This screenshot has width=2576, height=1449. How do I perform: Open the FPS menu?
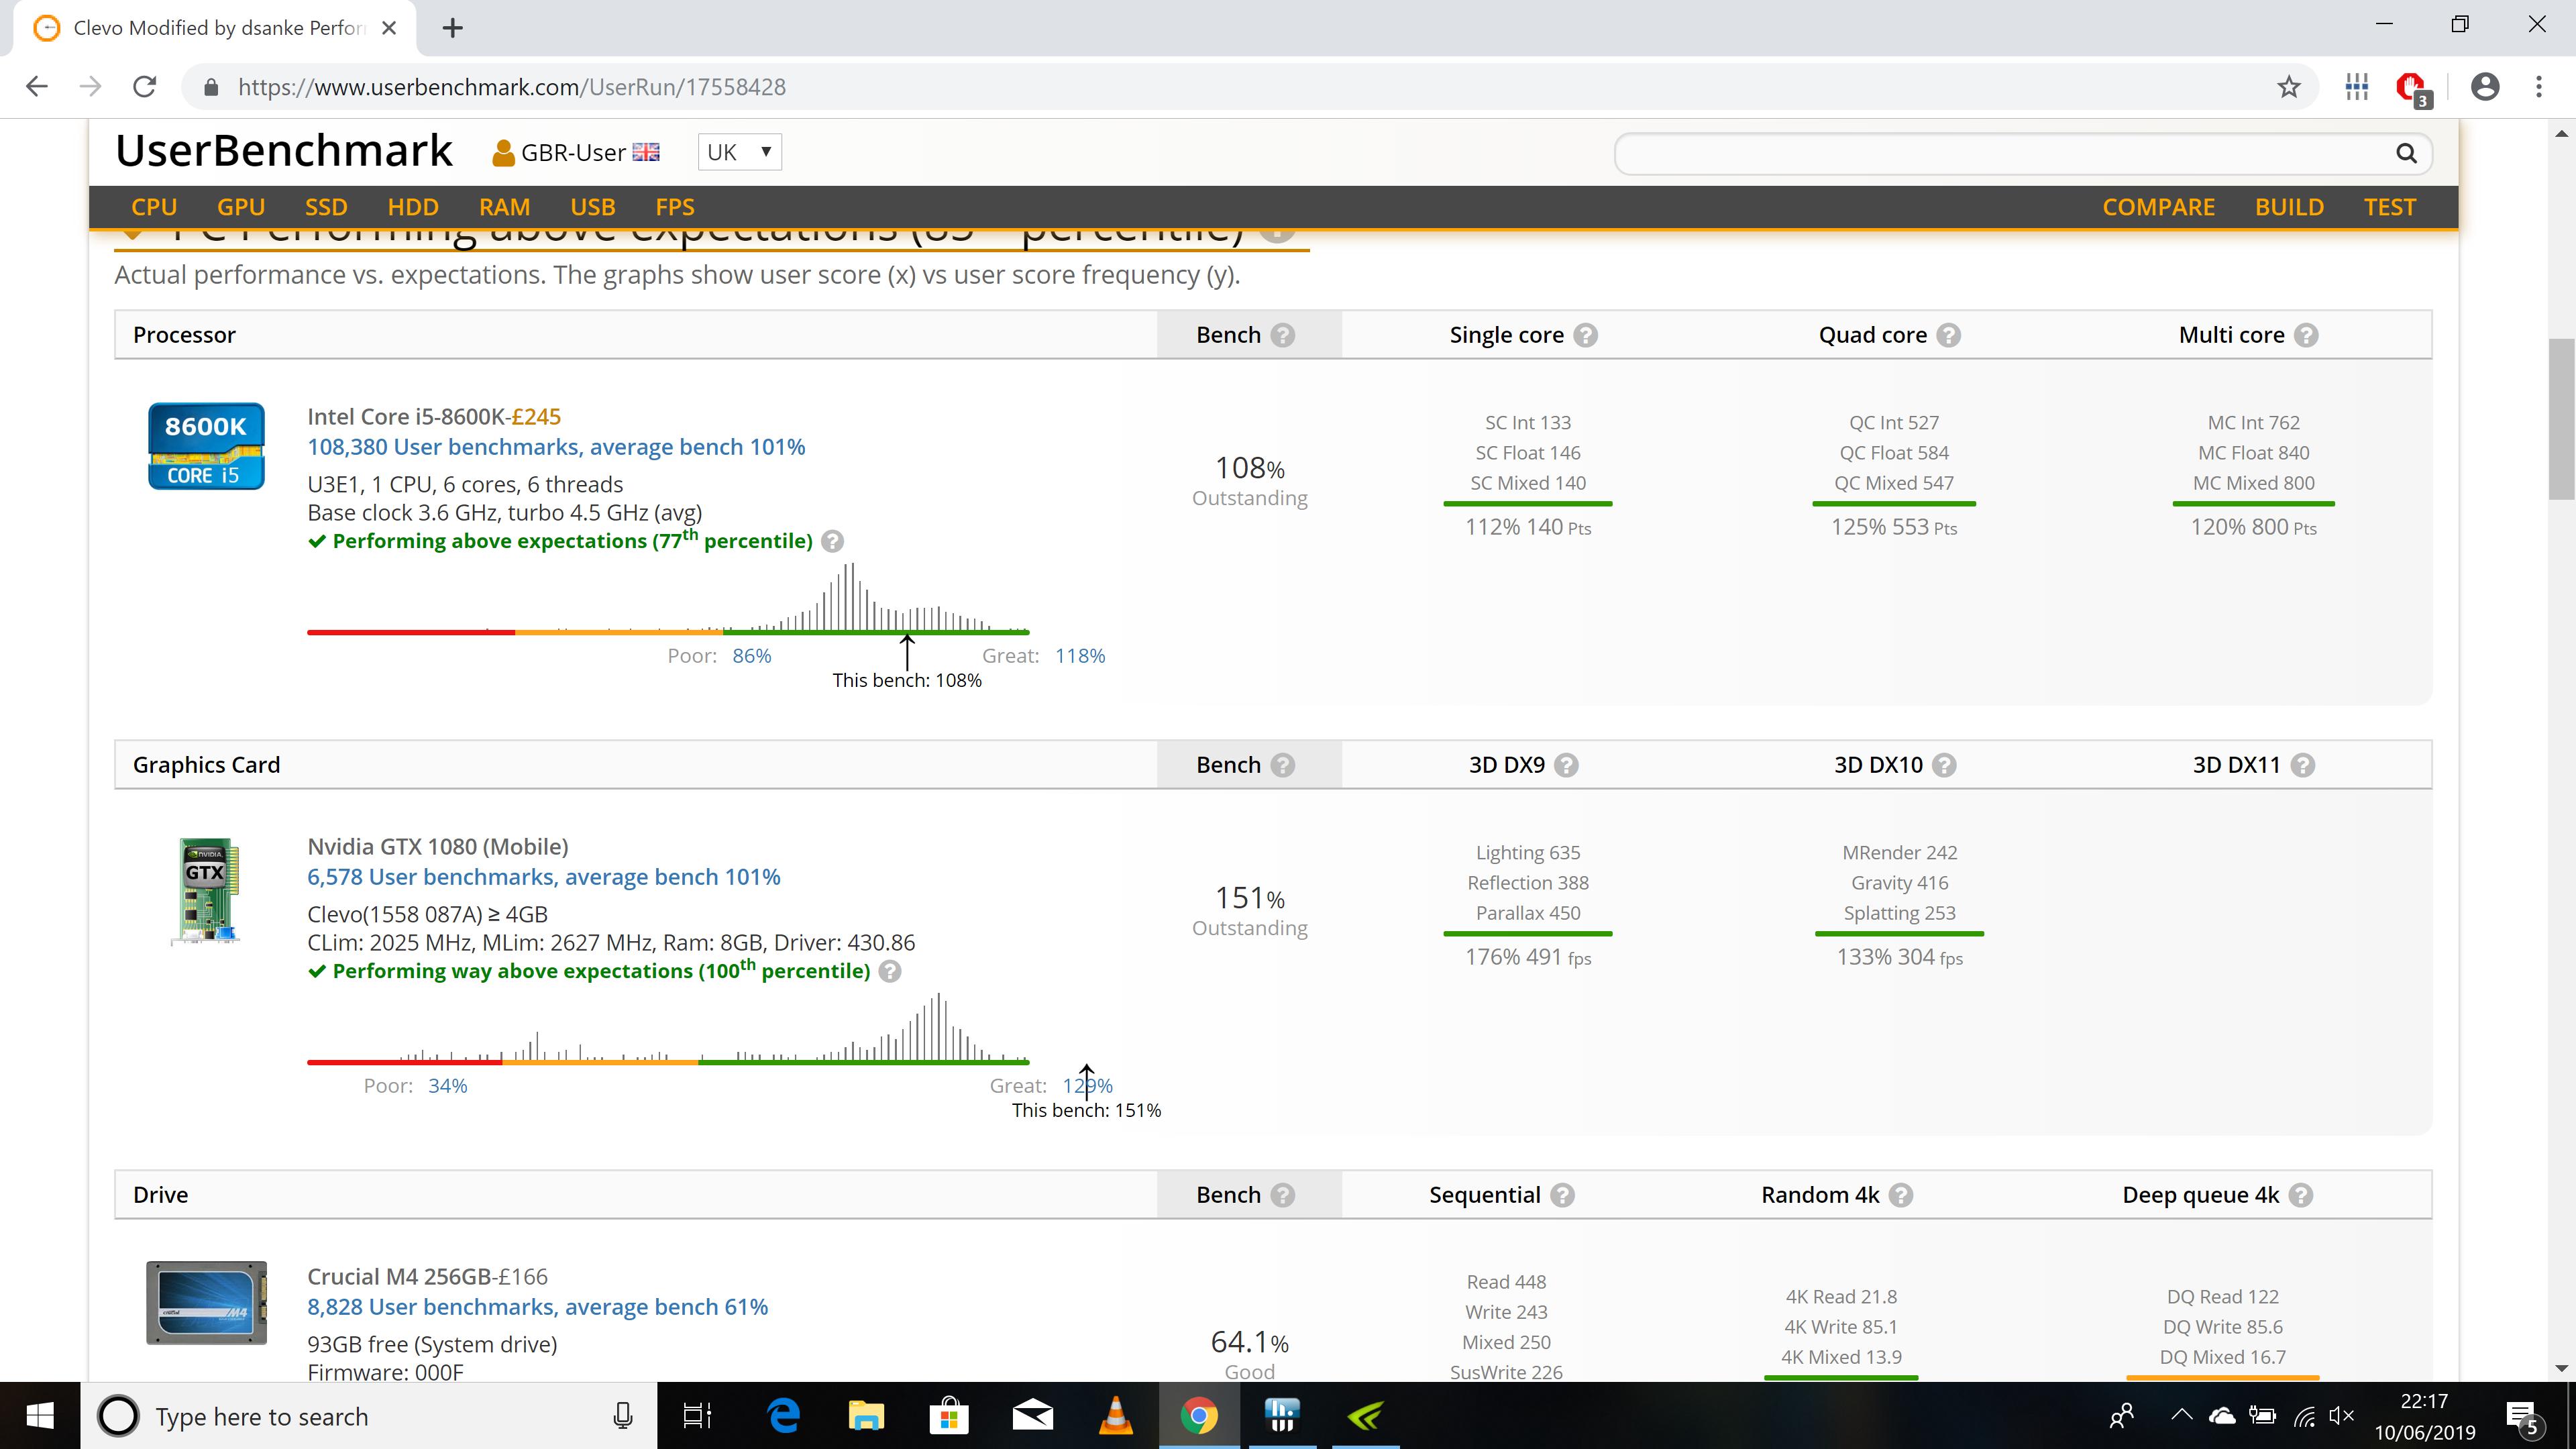tap(674, 207)
